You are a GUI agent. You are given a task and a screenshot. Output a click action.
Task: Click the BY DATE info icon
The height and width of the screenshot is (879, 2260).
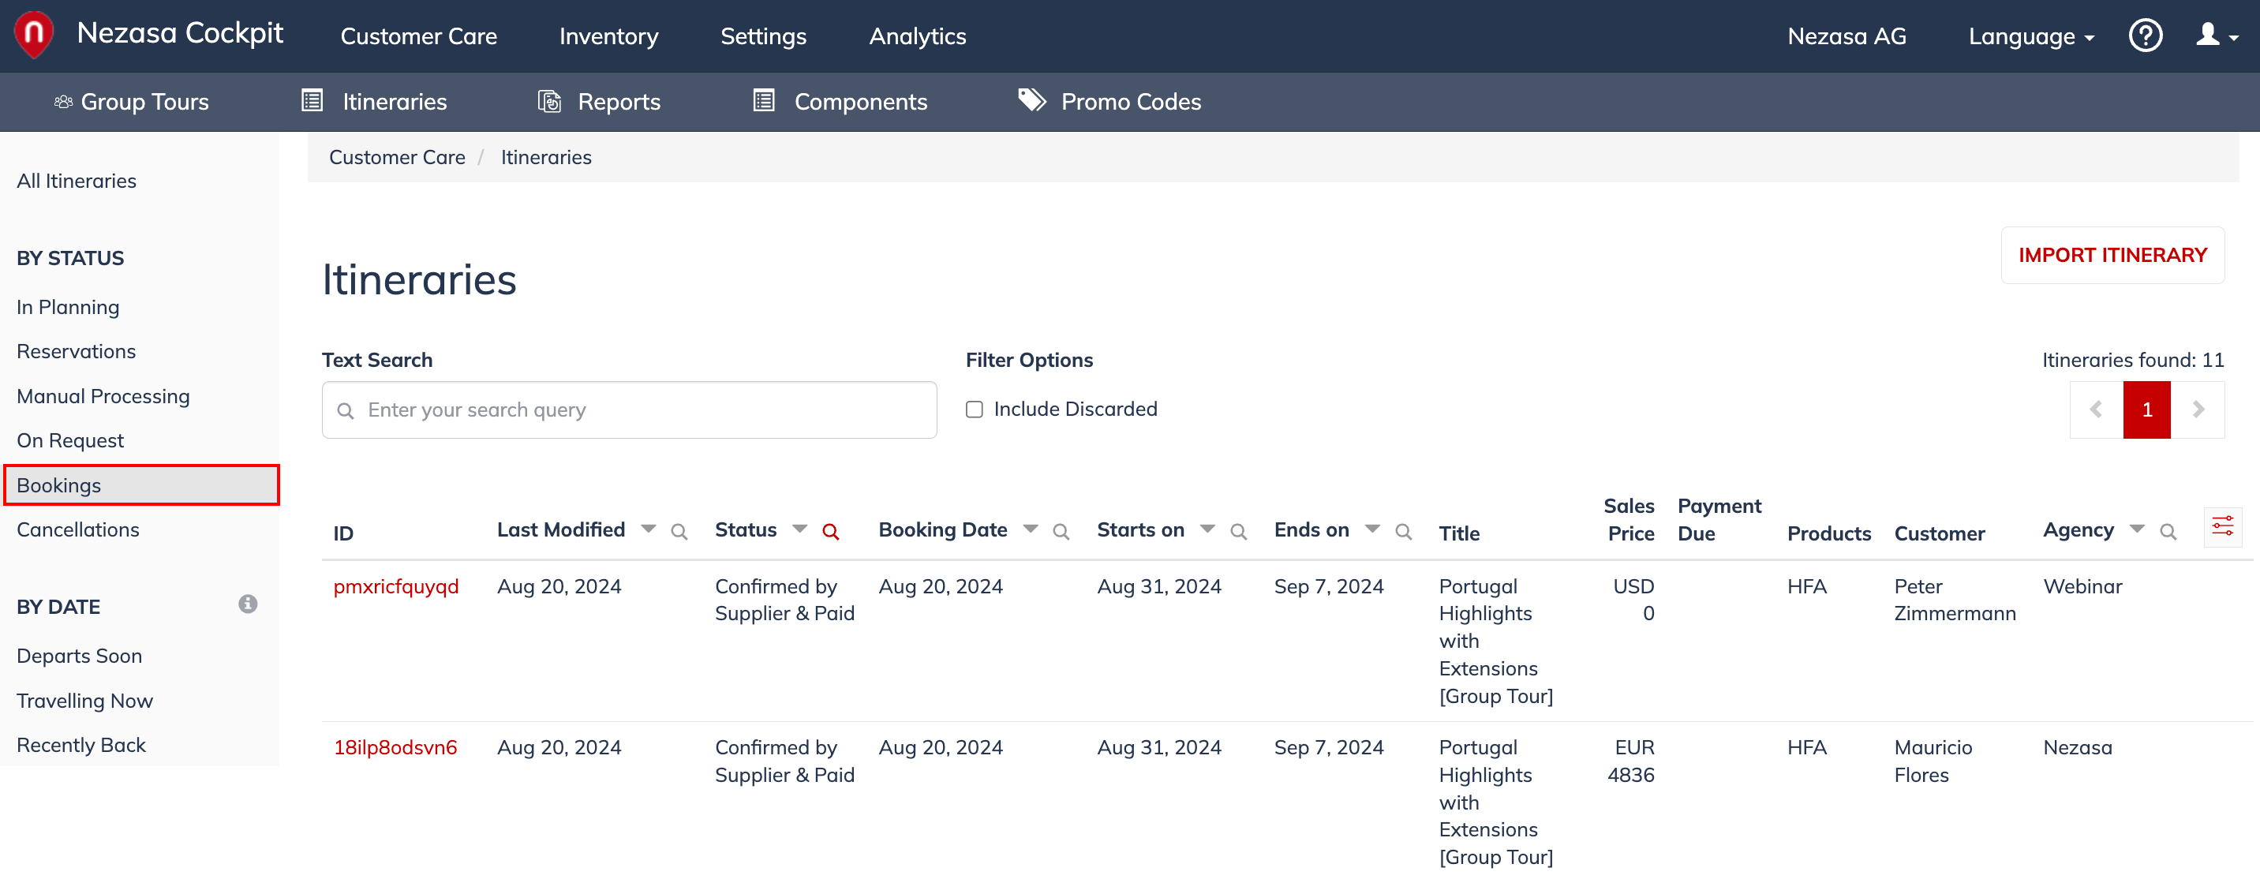click(248, 604)
